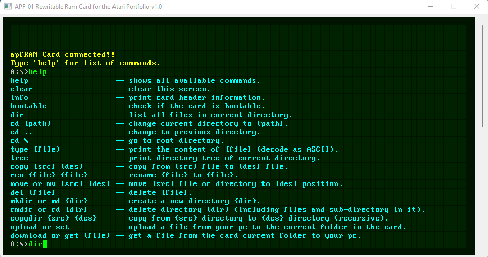Click the 'upload or set' command entry
488x257 pixels.
(40, 227)
